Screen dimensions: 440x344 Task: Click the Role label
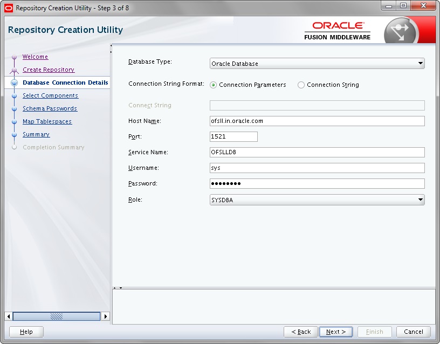(135, 199)
